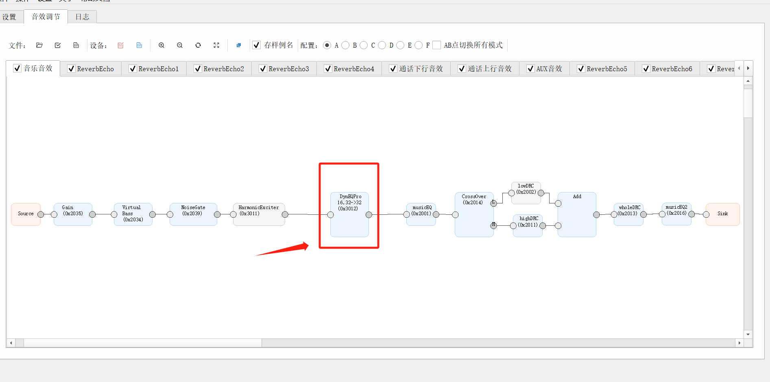Viewport: 770px width, 382px height.
Task: Select the NoiseGate 0x2039 node
Action: point(193,214)
